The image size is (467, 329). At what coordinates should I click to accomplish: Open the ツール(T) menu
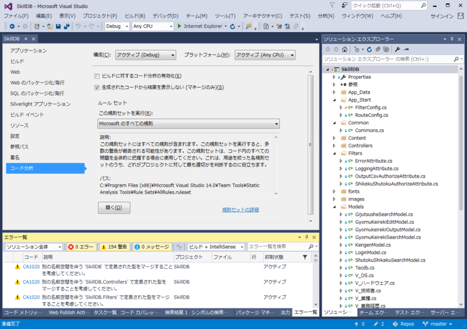tap(225, 16)
